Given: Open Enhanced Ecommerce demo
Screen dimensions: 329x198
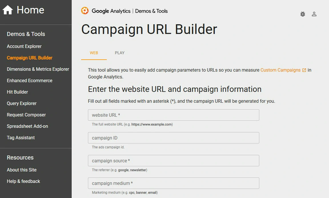Looking at the screenshot, I should pyautogui.click(x=30, y=80).
